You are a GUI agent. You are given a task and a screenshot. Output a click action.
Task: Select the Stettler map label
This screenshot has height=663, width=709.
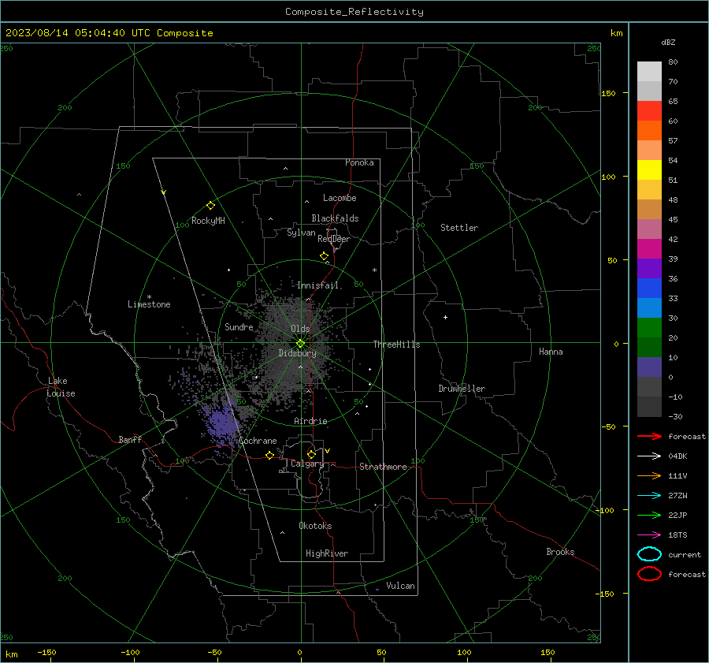pos(459,228)
